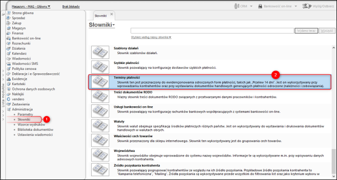This screenshot has width=337, height=180.
Task: Open the Ewidencje module icon
Action: tap(8, 79)
